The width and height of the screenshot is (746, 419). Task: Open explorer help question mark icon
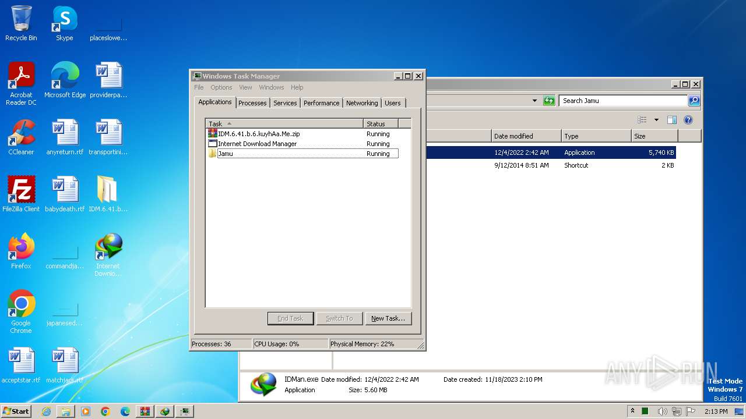point(688,120)
